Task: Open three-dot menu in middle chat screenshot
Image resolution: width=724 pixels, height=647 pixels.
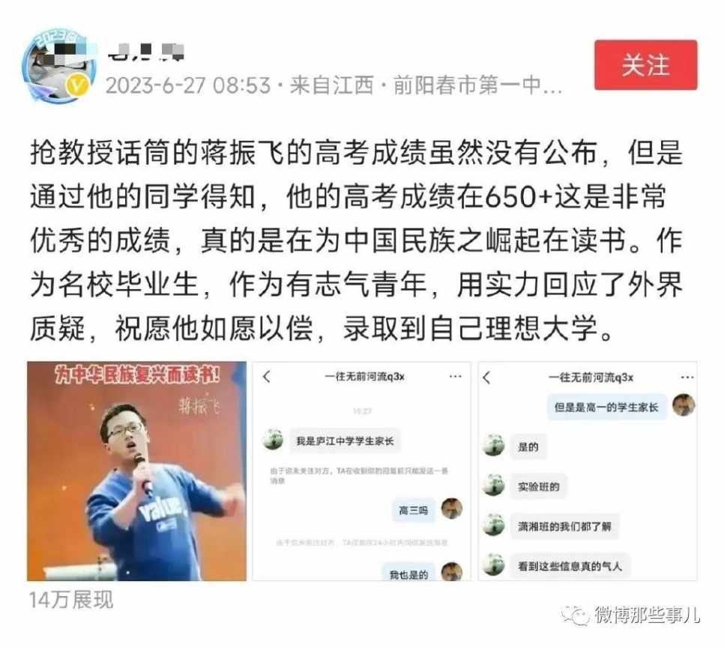Action: click(455, 377)
